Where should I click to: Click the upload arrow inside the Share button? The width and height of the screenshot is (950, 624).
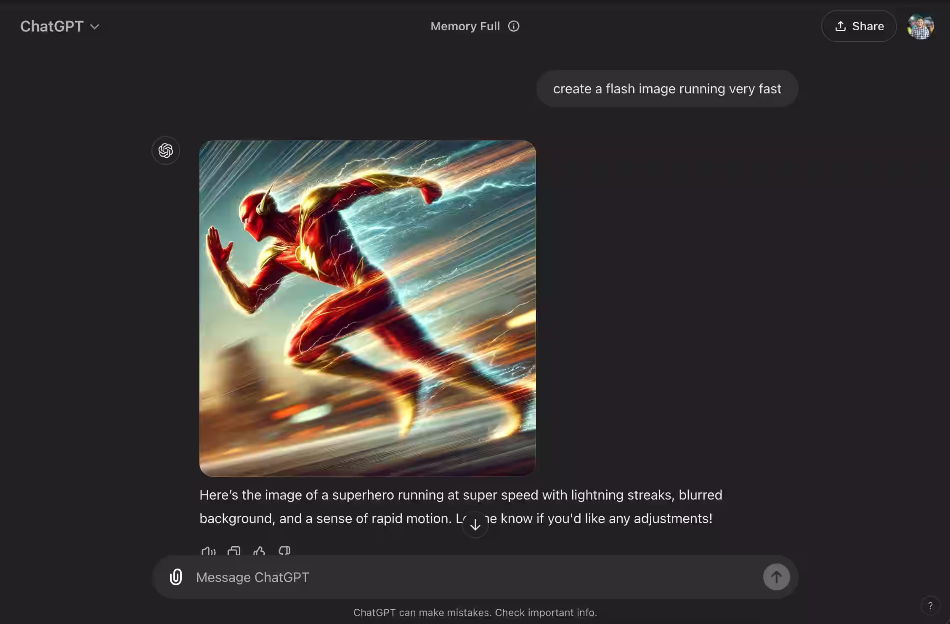click(x=840, y=26)
